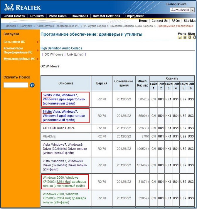Viewport: 197px width, 209px height.
Task: Jump to Unix (Linux) section link
Action: [x=75, y=54]
